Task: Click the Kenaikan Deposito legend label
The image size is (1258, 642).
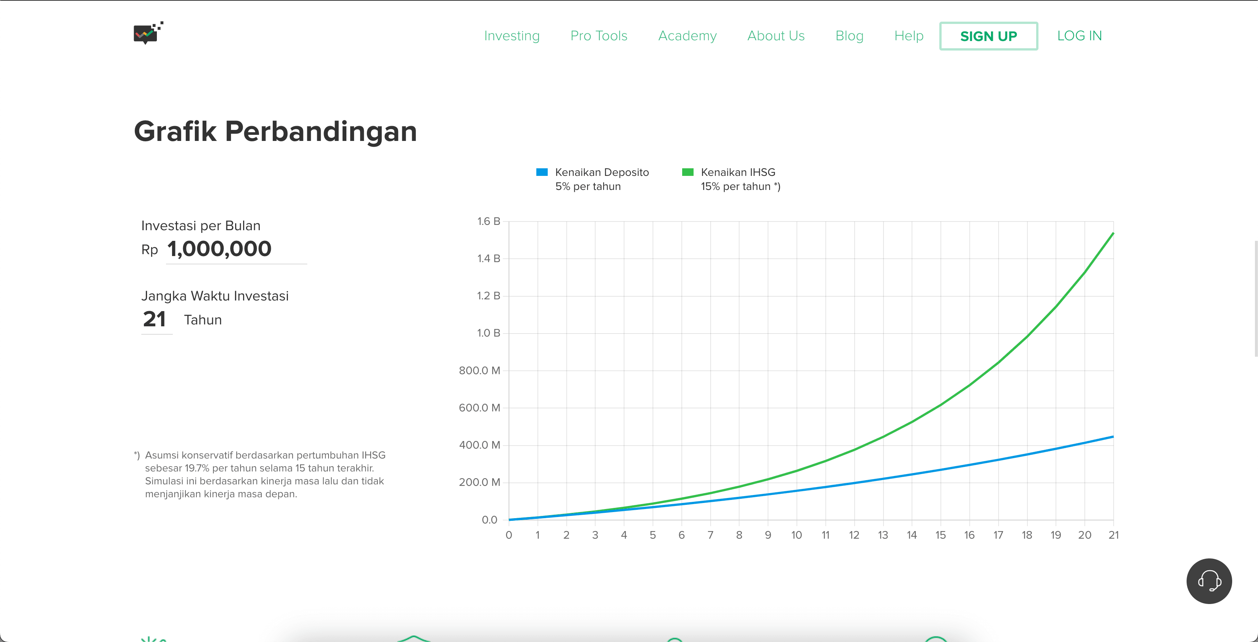Action: [602, 172]
